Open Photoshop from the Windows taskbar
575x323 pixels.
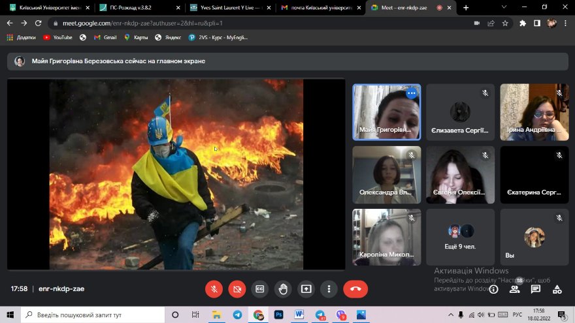tap(278, 315)
